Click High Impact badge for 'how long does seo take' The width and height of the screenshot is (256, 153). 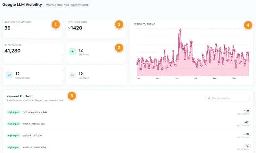pos(13,112)
